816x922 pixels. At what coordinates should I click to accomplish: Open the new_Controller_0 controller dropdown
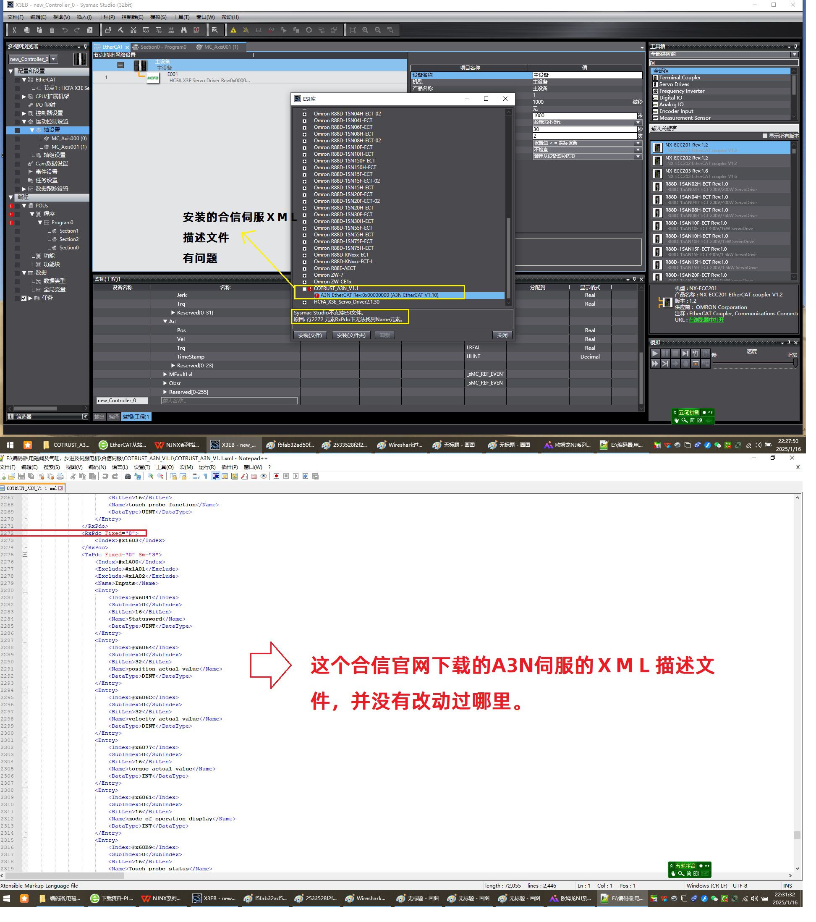tap(53, 59)
